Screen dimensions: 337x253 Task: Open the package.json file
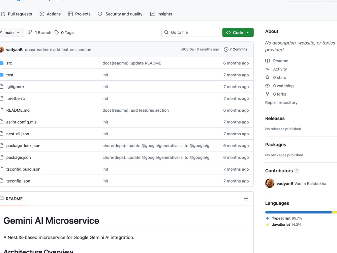(19, 158)
